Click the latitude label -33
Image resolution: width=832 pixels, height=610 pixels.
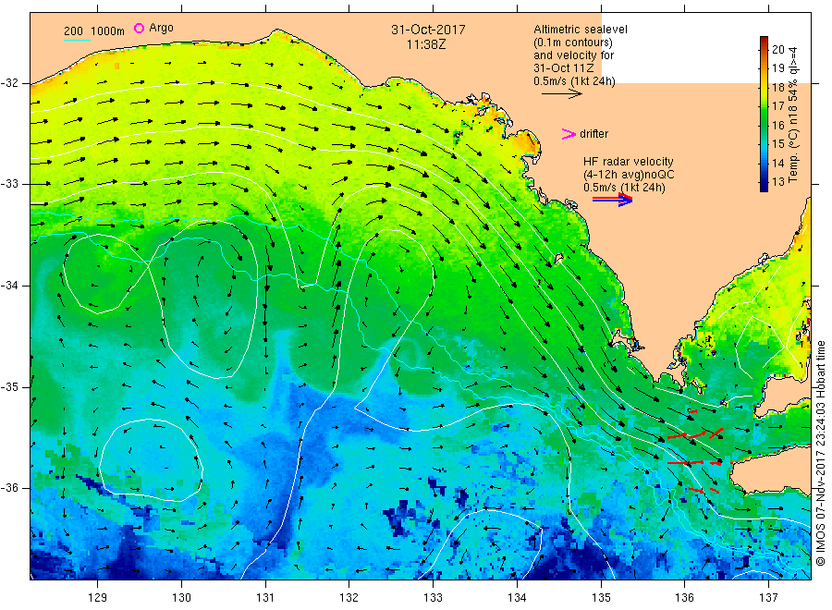9,184
